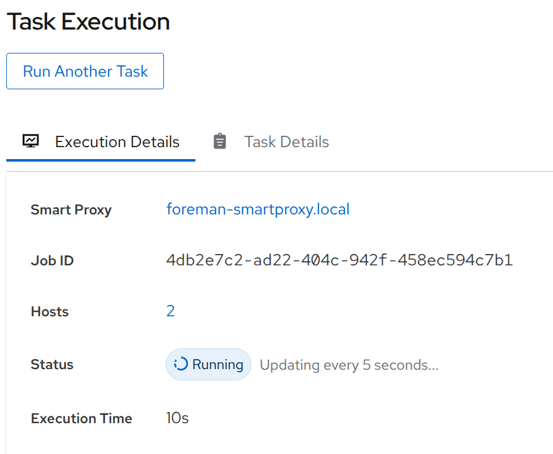Click the task list icon next to Task Details
Viewport: 553px width, 454px height.
(x=219, y=141)
